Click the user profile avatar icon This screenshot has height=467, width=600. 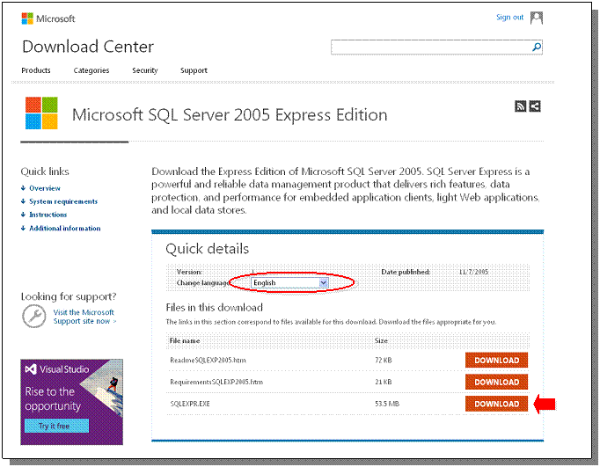[x=536, y=18]
